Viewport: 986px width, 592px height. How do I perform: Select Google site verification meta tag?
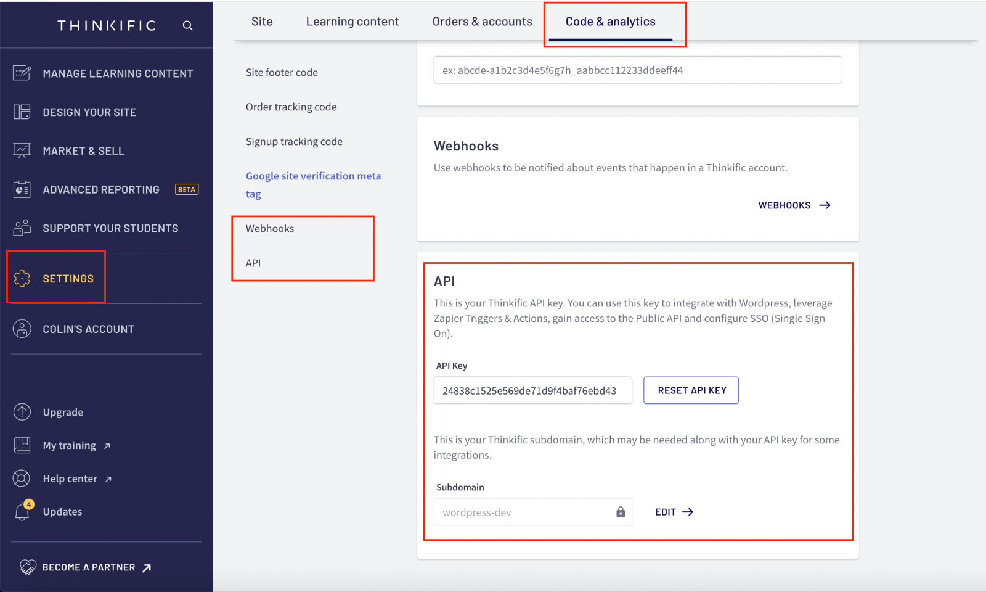[x=313, y=184]
